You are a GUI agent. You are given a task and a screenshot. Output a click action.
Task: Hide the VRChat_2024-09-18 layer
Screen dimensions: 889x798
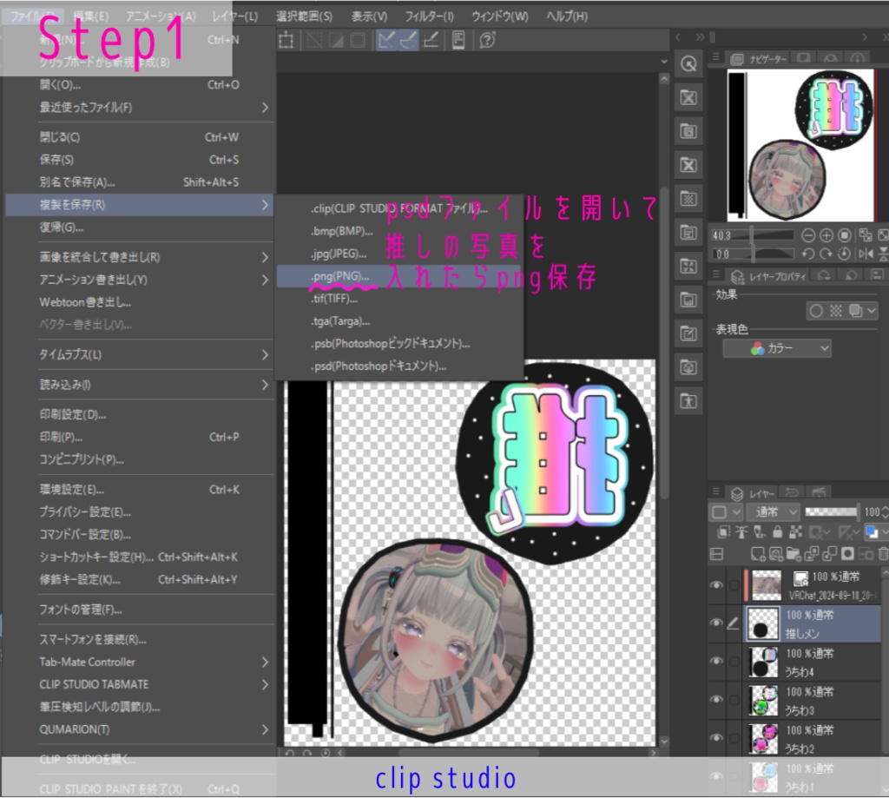tap(716, 584)
